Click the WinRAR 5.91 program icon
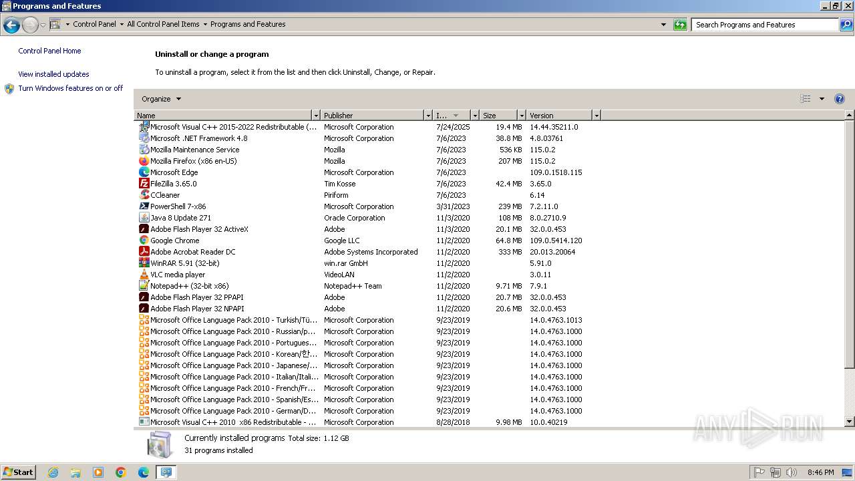Screen dimensions: 855x481 (x=144, y=263)
